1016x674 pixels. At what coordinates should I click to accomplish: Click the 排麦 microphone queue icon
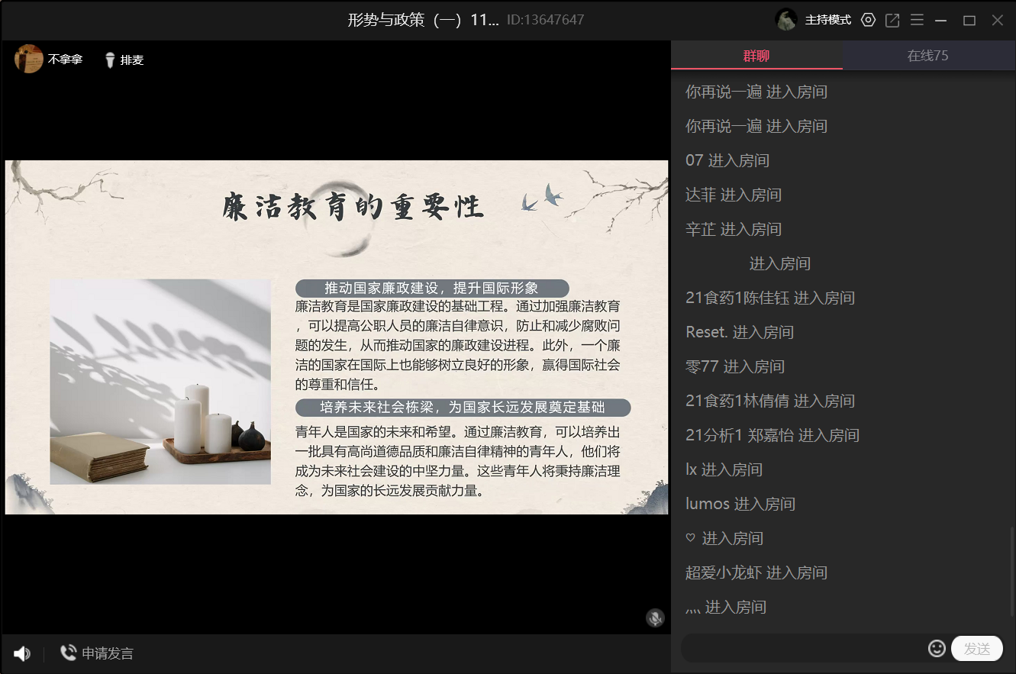110,60
